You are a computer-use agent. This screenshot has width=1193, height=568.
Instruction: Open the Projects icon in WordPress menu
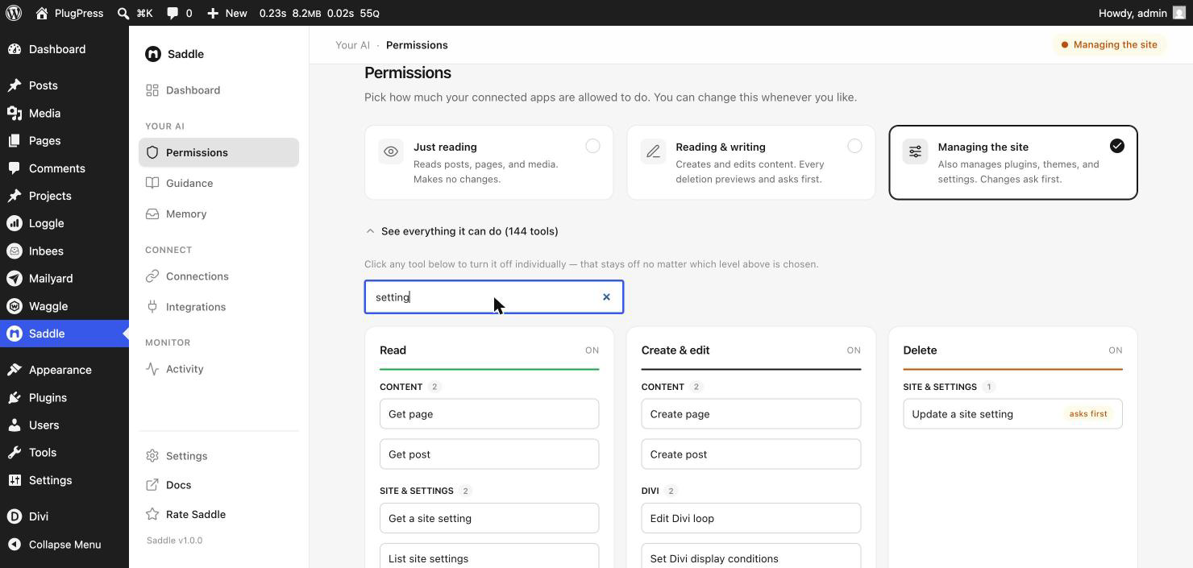[15, 196]
